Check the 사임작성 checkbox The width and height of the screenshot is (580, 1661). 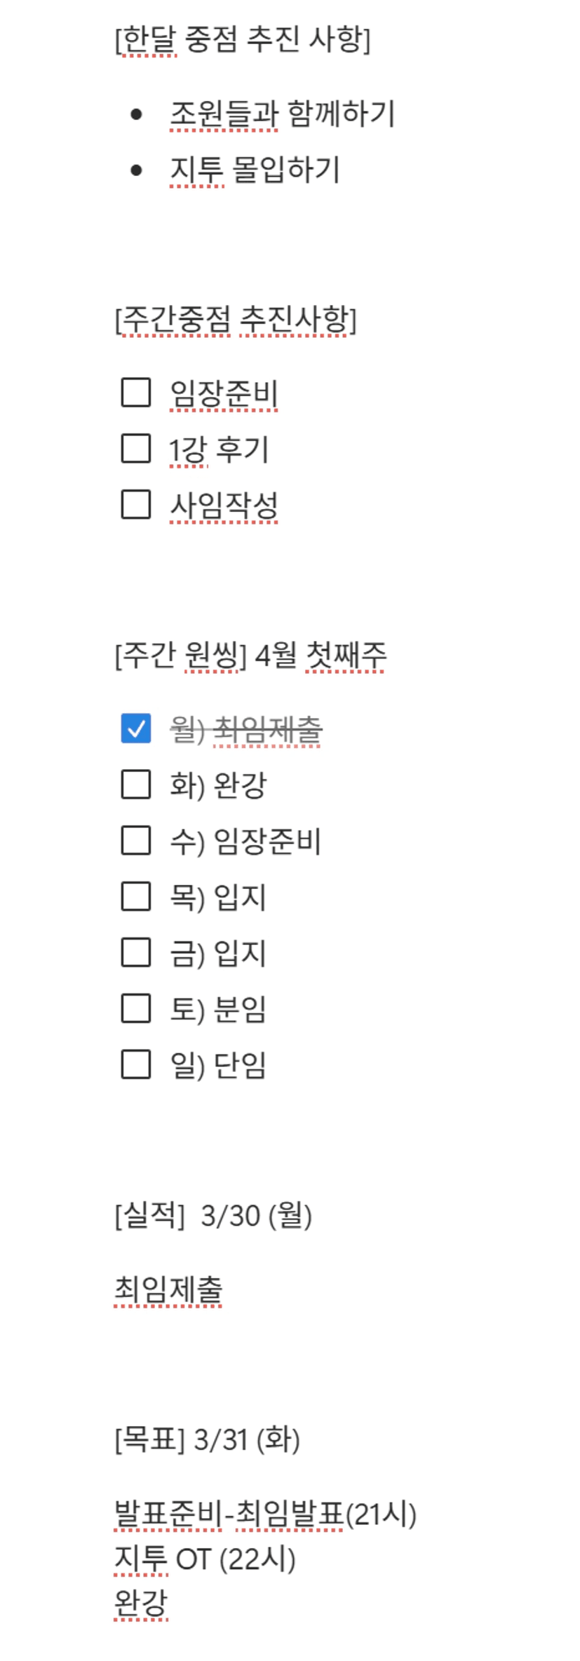pyautogui.click(x=135, y=504)
